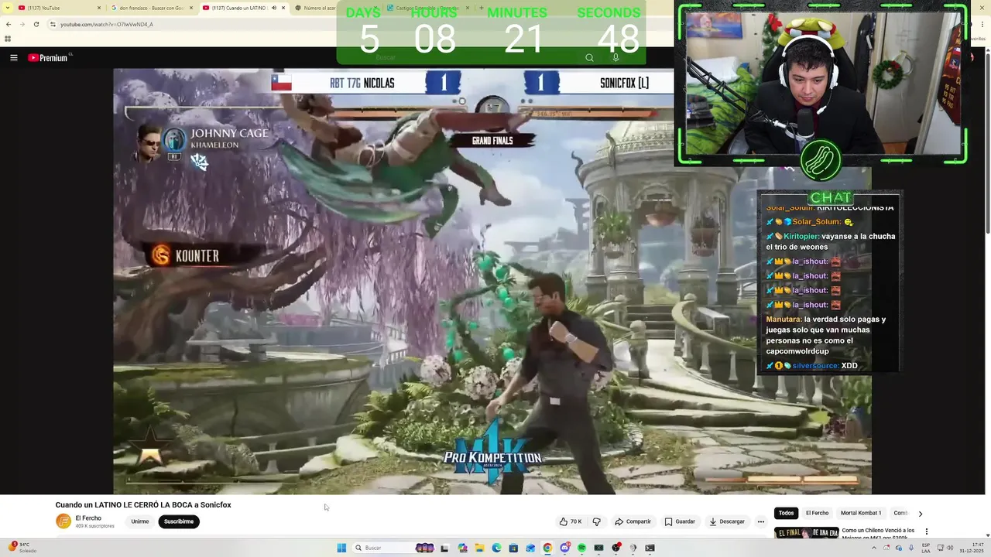Click the browser back arrow

point(9,24)
